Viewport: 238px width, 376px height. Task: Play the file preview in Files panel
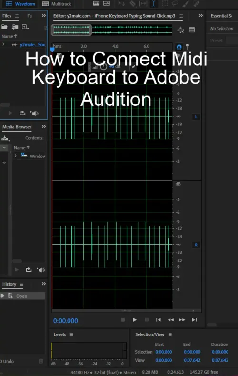pos(10,113)
